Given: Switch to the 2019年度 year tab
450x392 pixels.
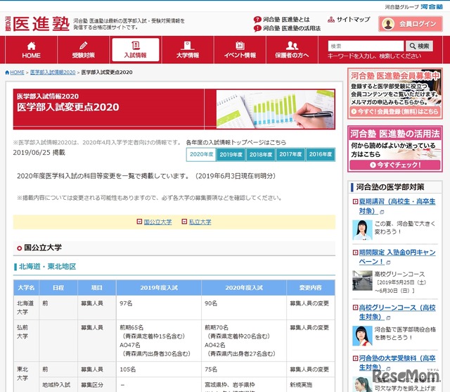Looking at the screenshot, I should click(231, 155).
